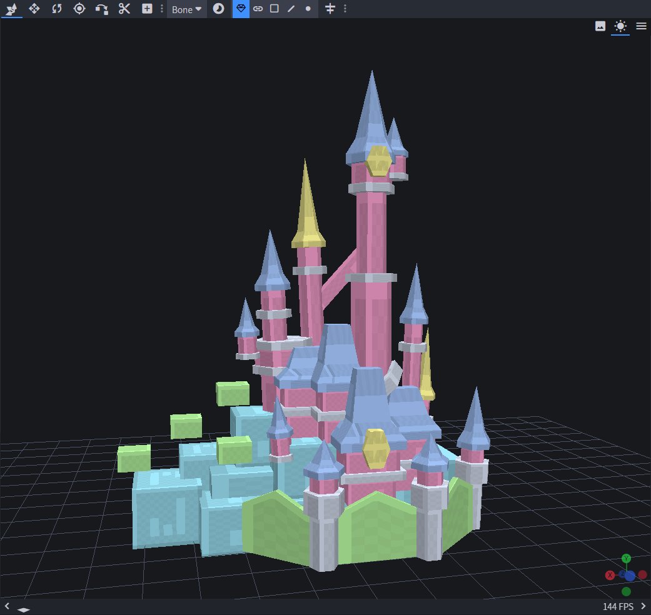Click the Add element plus icon
651x615 pixels.
[x=147, y=9]
